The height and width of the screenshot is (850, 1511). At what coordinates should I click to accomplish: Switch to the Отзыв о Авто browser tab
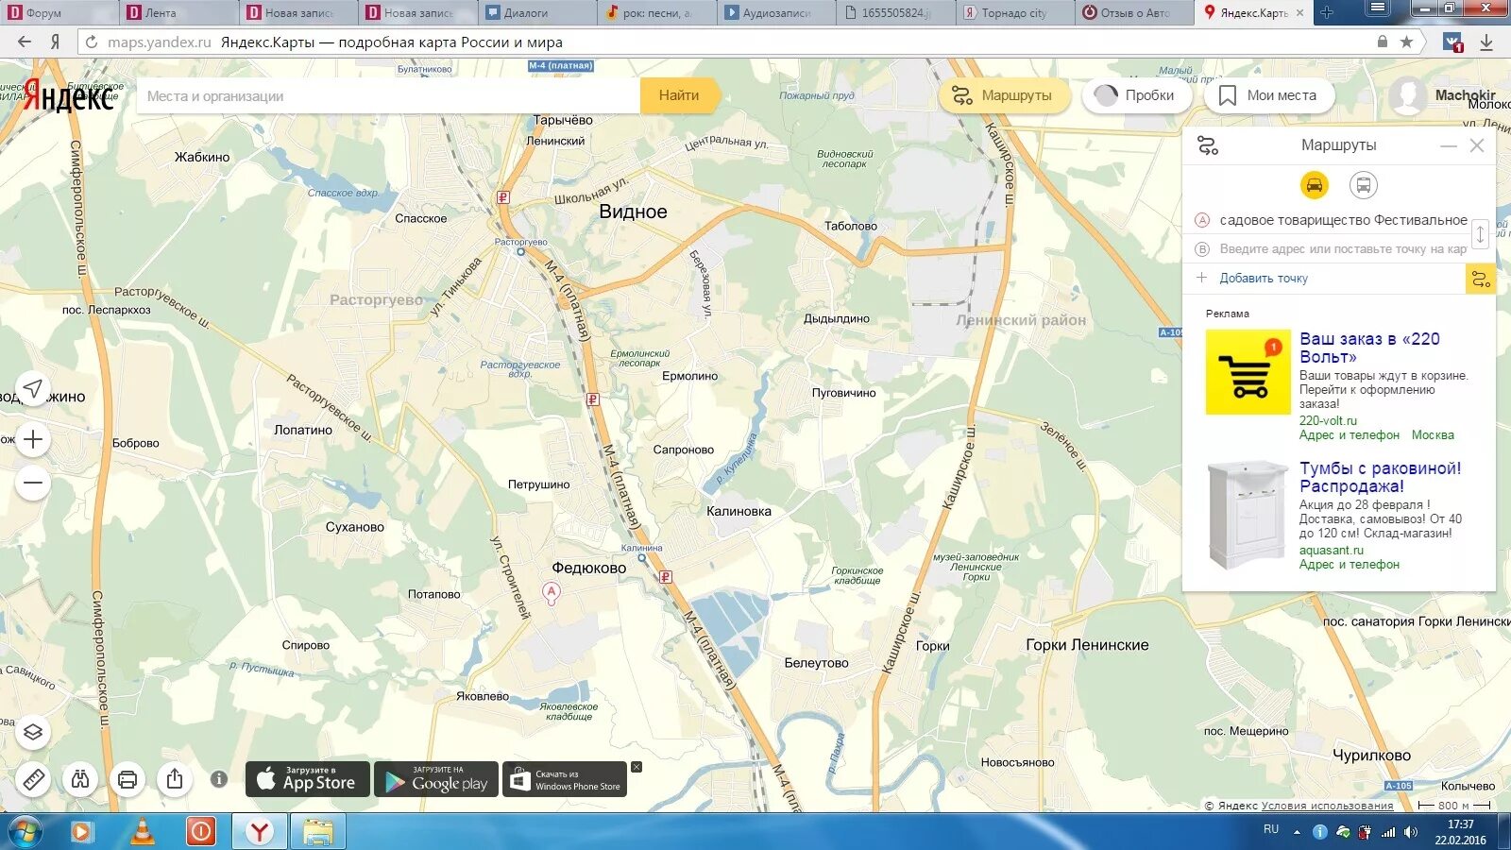[x=1133, y=13]
